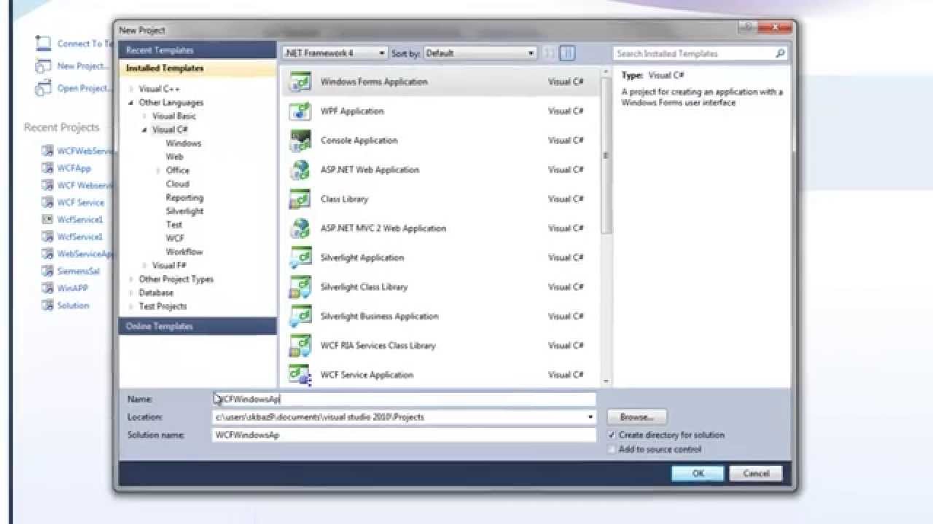The width and height of the screenshot is (933, 524).
Task: Click the Solution name input field
Action: (x=404, y=434)
